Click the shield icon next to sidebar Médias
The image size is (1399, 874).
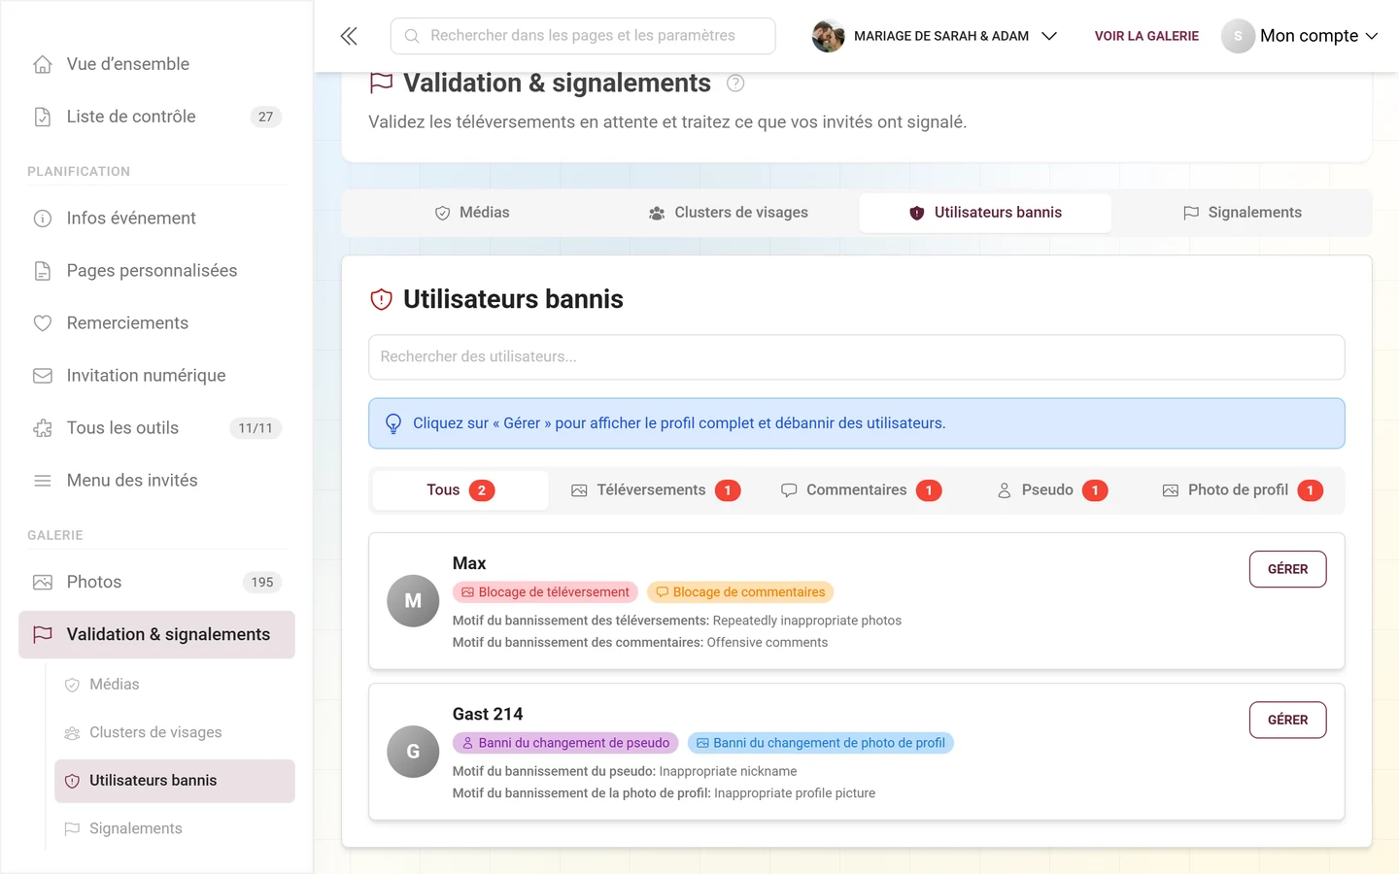click(x=72, y=685)
